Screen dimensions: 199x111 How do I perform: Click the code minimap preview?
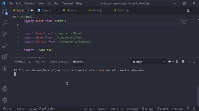click(x=188, y=23)
